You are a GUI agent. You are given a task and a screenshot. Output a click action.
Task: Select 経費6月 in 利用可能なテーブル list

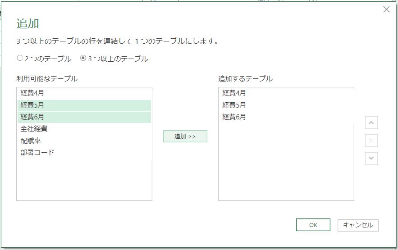[32, 117]
